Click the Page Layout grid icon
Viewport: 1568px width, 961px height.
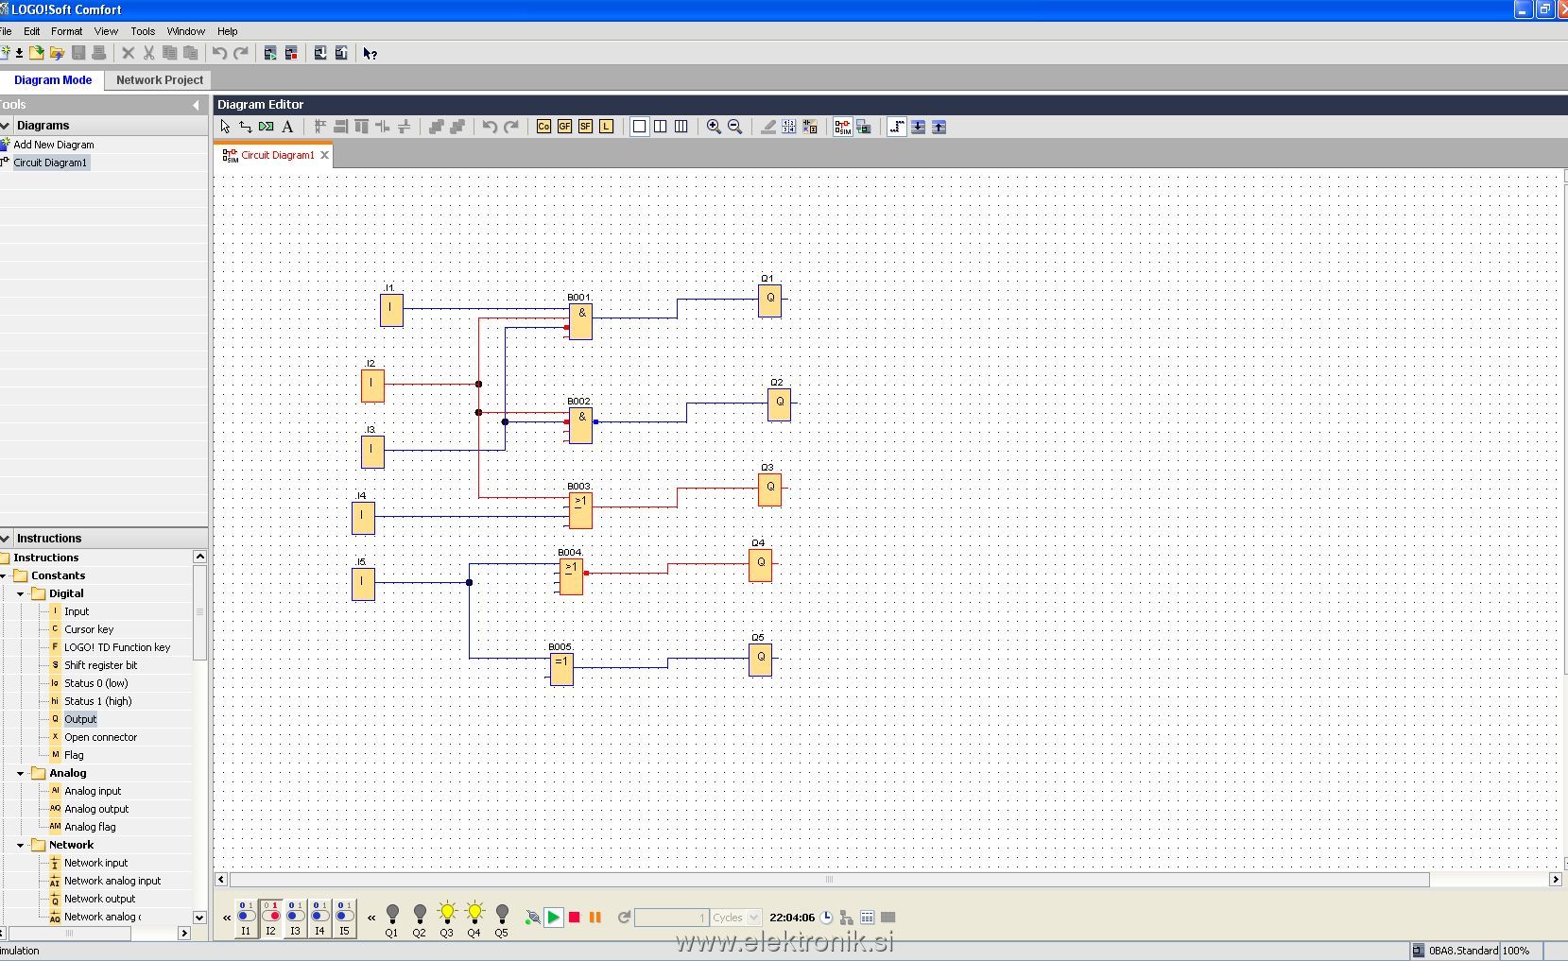(789, 127)
